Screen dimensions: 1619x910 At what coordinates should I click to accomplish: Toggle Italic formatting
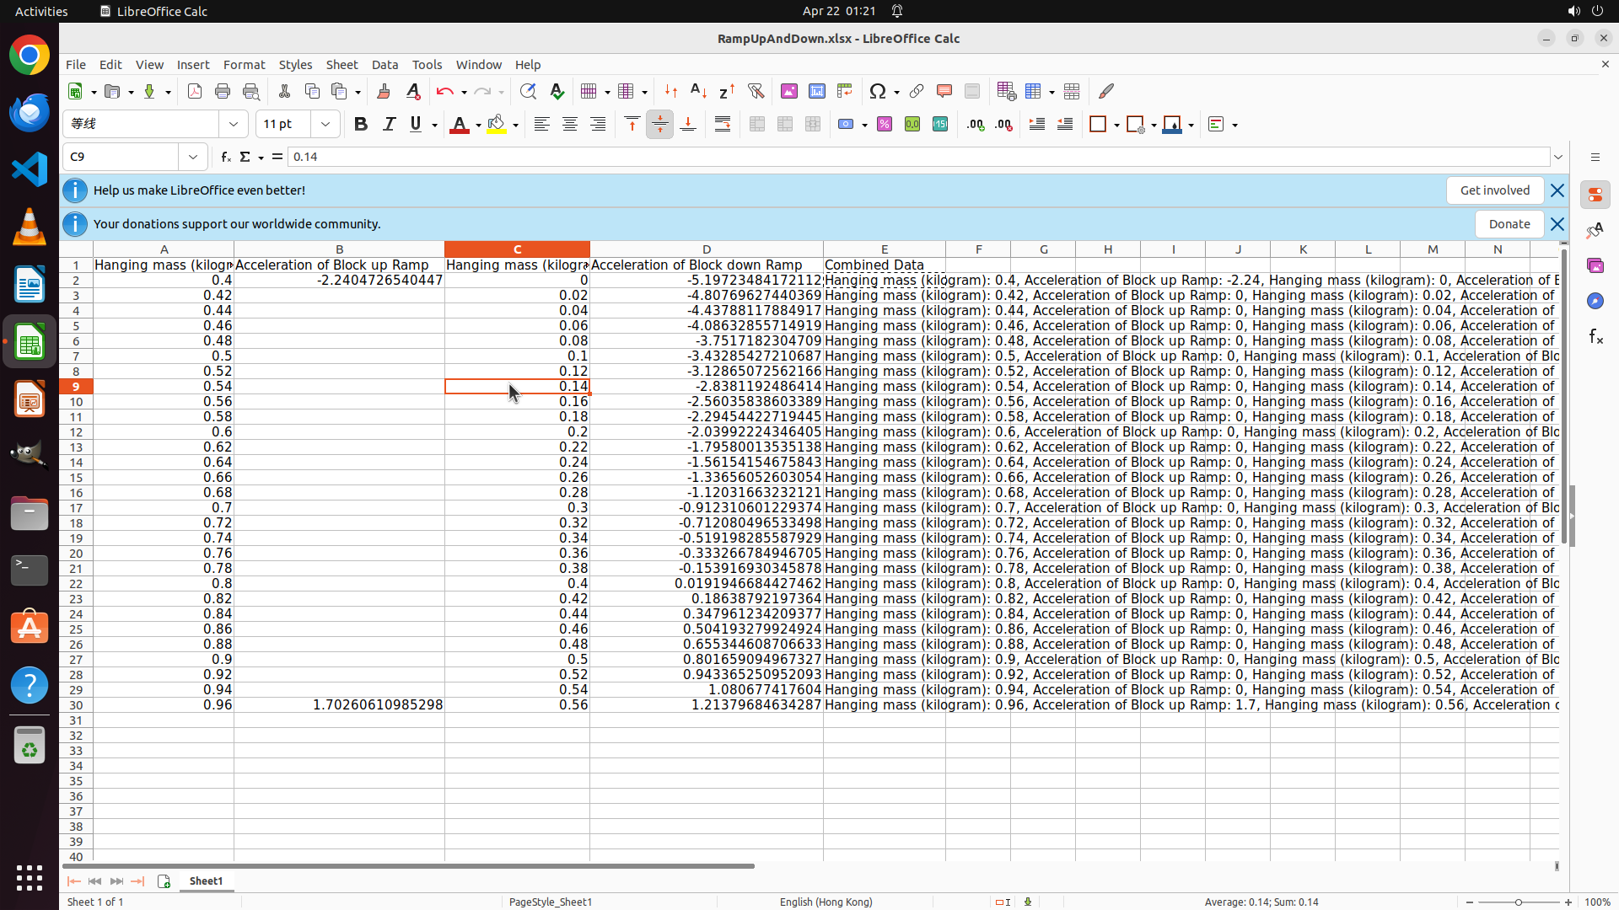pos(389,125)
